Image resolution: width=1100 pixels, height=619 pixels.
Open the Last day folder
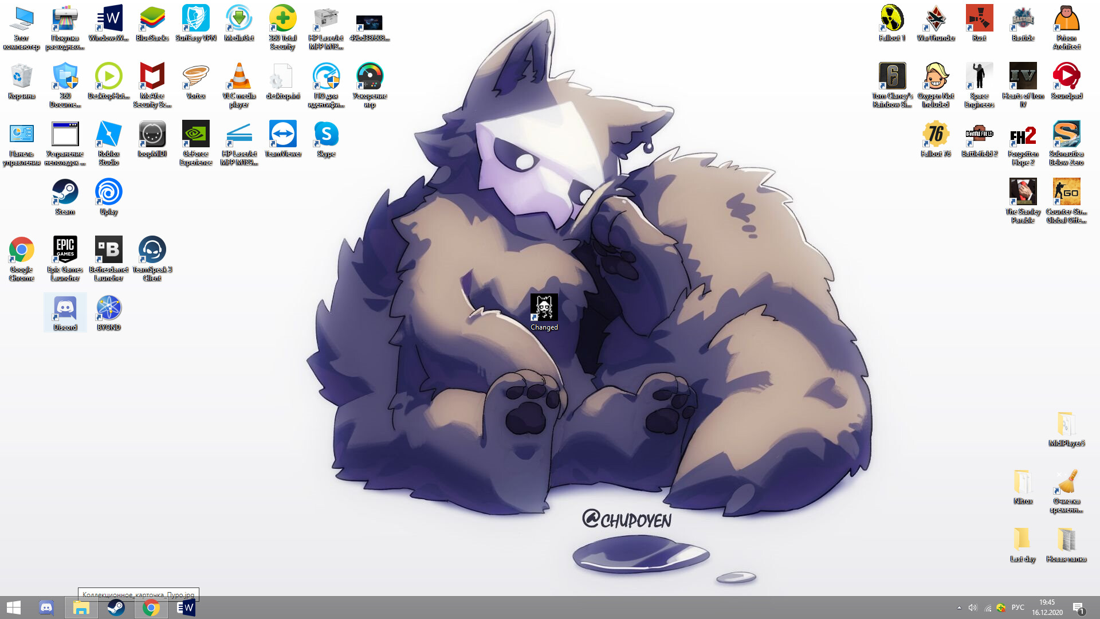1023,544
